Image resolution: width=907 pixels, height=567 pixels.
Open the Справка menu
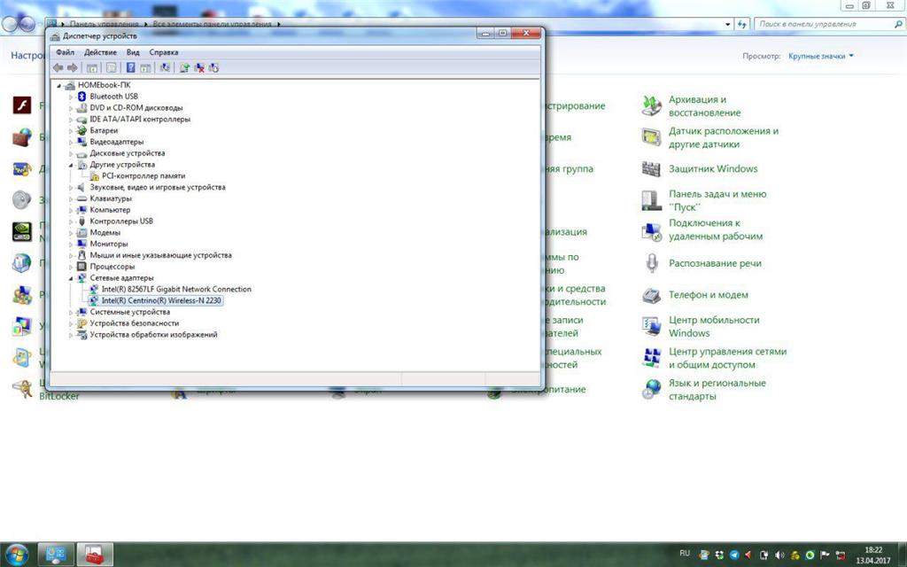[164, 52]
